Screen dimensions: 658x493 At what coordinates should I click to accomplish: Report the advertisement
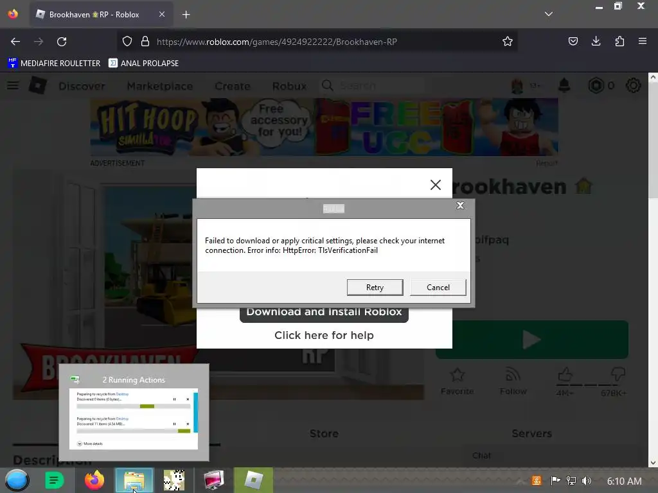pos(546,163)
